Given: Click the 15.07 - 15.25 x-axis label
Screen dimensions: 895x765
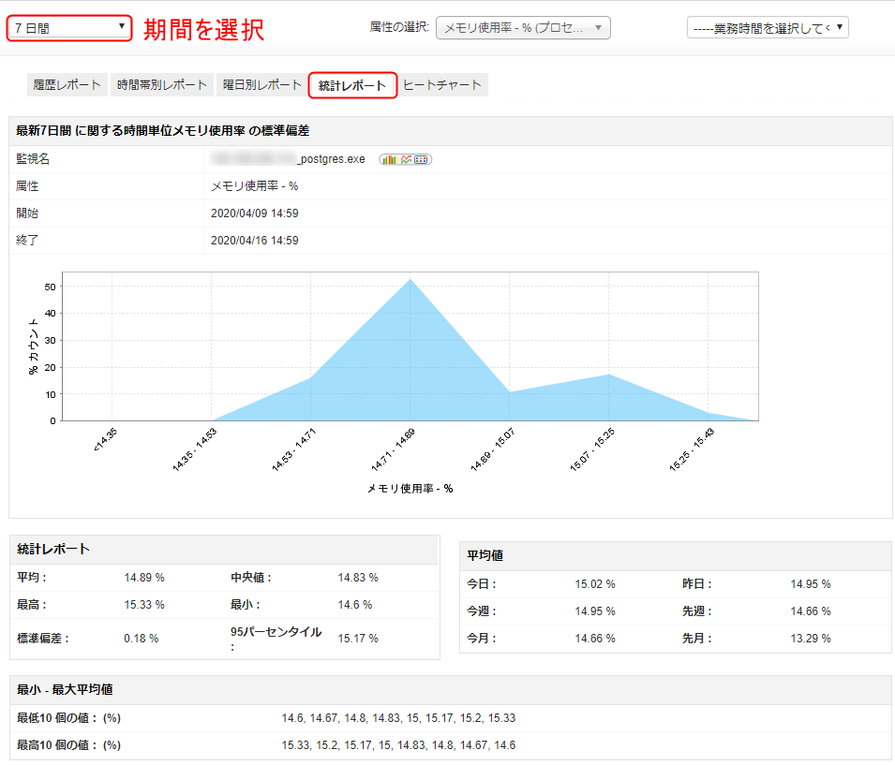Looking at the screenshot, I should click(593, 449).
